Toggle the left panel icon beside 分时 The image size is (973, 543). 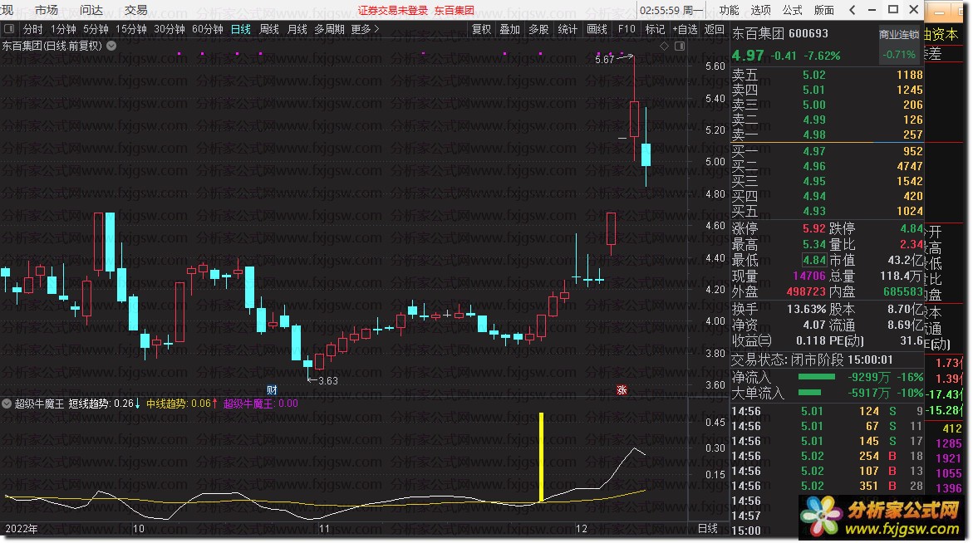[x=8, y=29]
